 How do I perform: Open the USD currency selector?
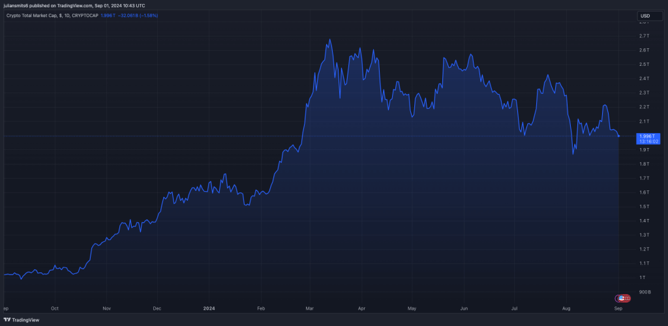(645, 16)
